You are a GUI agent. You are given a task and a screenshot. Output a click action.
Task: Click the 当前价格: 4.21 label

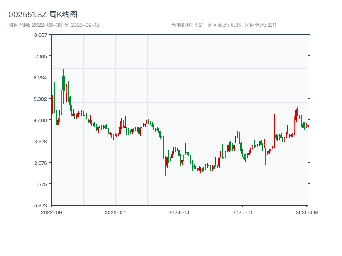(187, 25)
